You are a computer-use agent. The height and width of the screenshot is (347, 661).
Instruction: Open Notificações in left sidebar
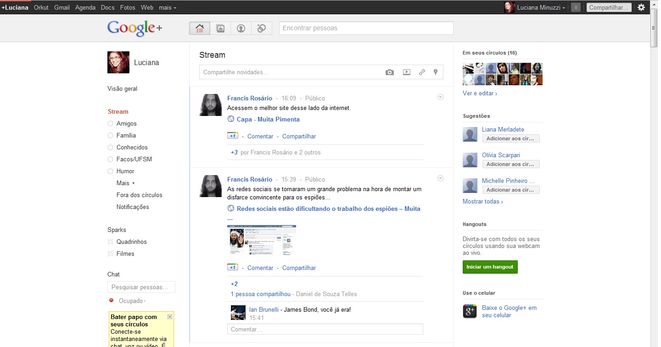coord(133,207)
